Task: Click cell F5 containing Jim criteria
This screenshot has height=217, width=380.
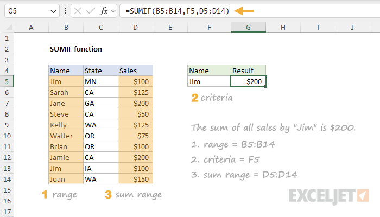Action: (209, 81)
